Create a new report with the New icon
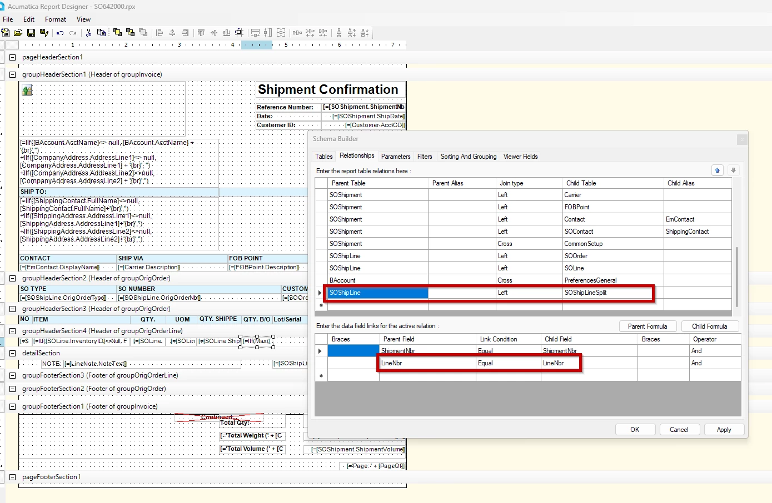The image size is (772, 503). click(6, 33)
